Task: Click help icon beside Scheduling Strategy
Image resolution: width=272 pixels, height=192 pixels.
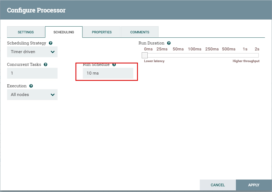Action: (50, 43)
